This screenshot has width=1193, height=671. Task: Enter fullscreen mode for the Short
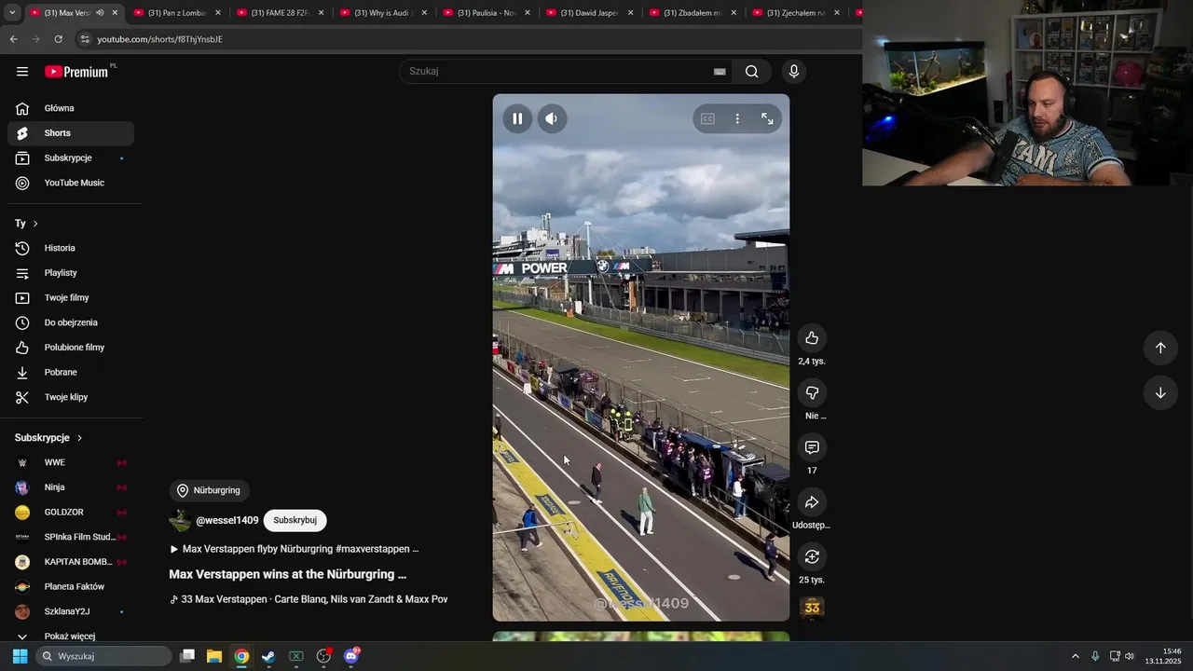coord(767,118)
